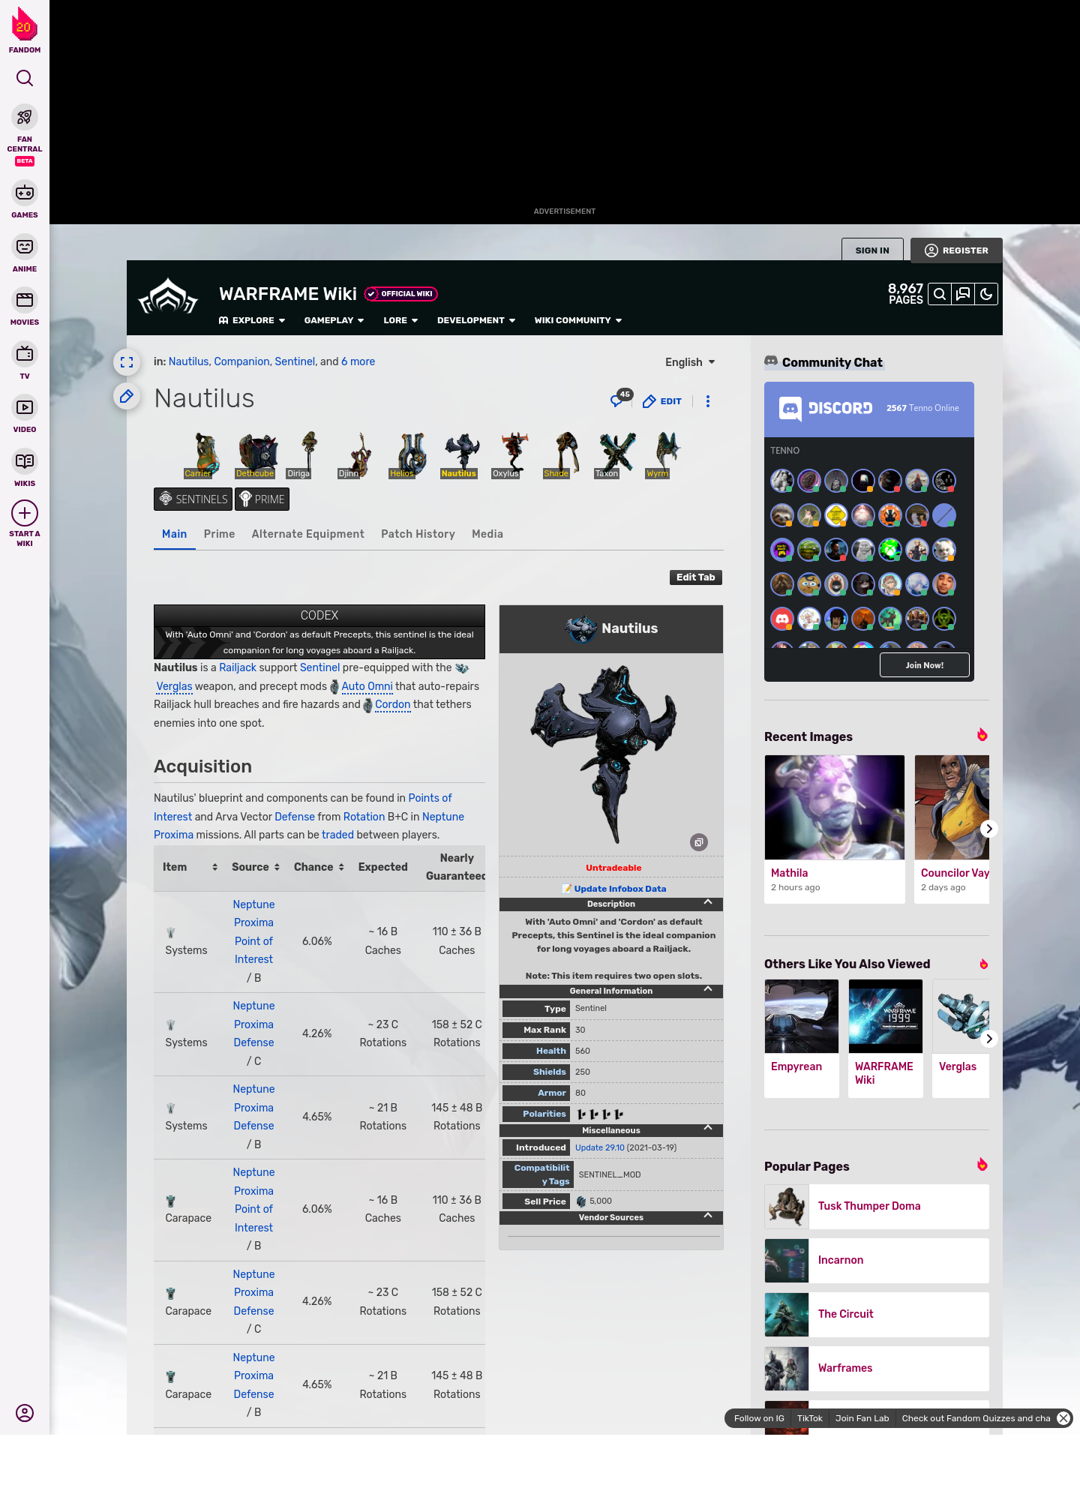Collapse the Miscellaneous infobox section
Viewport: 1080px width, 1500px height.
[707, 1129]
